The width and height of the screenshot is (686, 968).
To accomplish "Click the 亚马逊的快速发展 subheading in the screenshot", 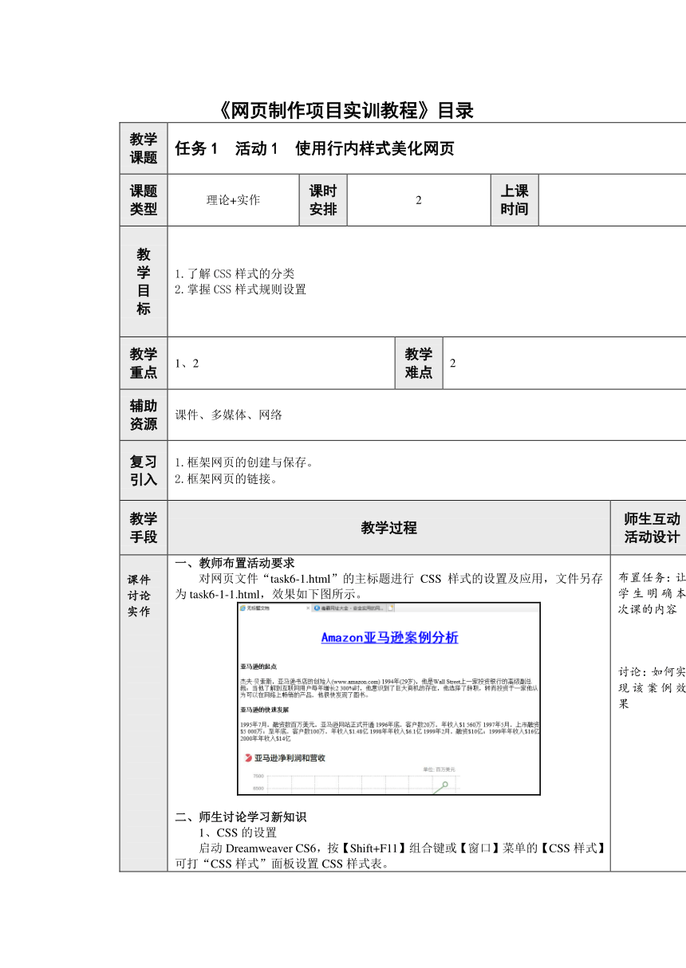I will (264, 709).
